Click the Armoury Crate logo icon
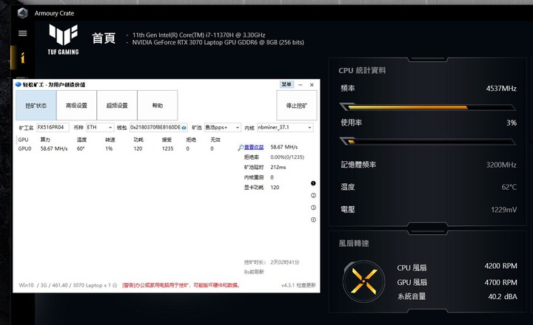 22,13
